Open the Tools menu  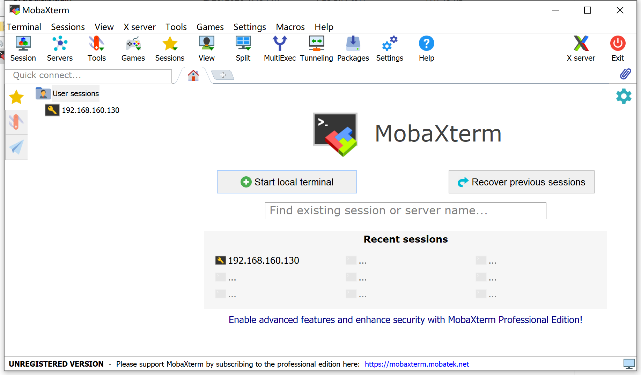(176, 27)
